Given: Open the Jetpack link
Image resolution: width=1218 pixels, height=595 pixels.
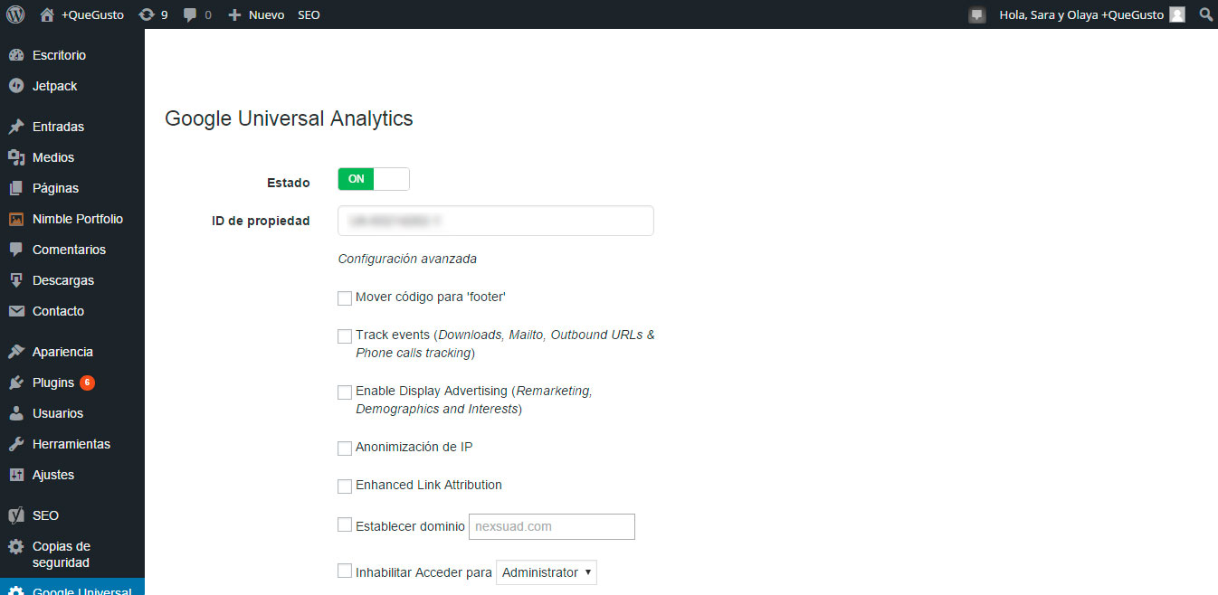Looking at the screenshot, I should (54, 86).
